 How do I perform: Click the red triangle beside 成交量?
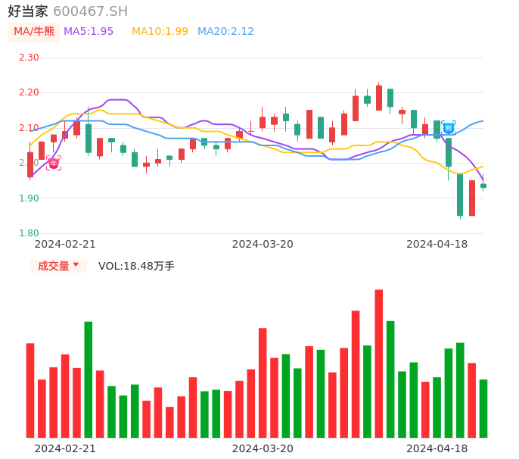click(76, 265)
